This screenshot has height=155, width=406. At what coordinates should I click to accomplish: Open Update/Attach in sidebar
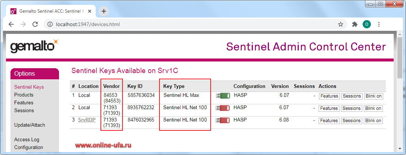(x=30, y=125)
